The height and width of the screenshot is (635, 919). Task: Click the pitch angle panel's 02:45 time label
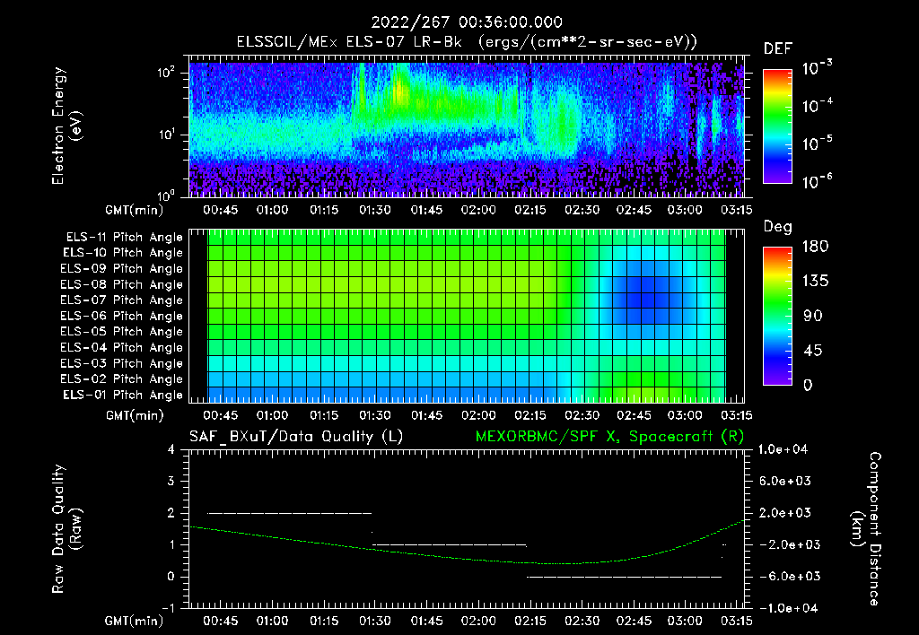click(x=634, y=415)
